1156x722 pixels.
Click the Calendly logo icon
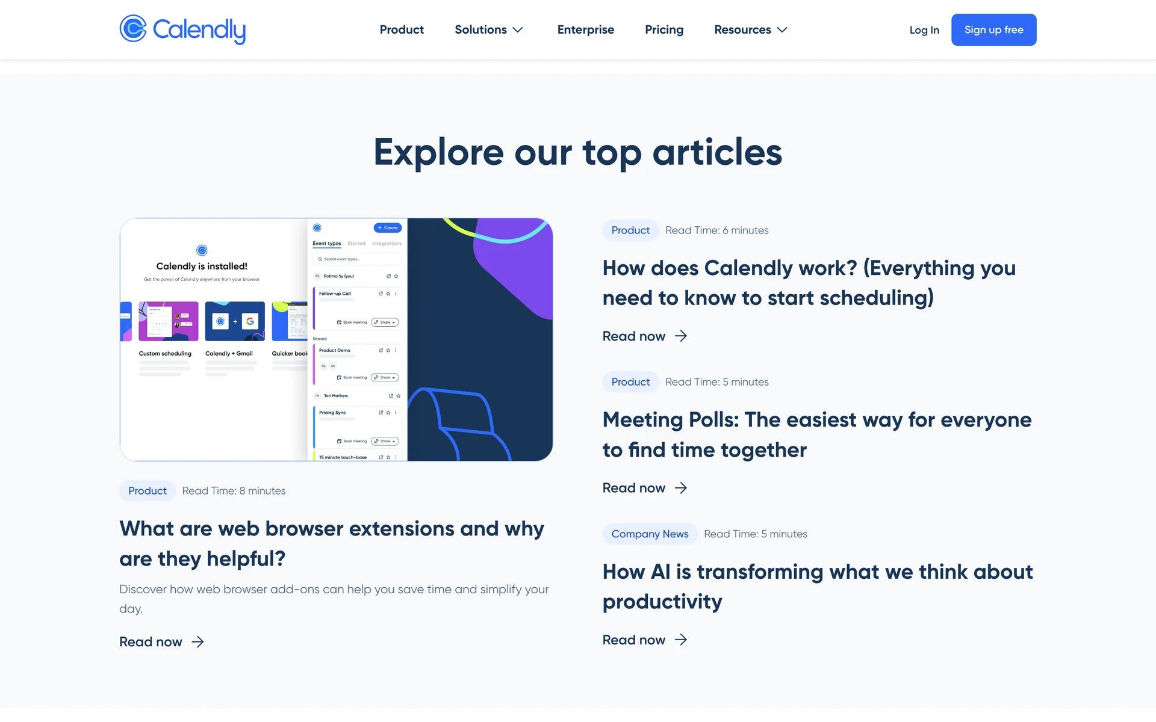133,29
